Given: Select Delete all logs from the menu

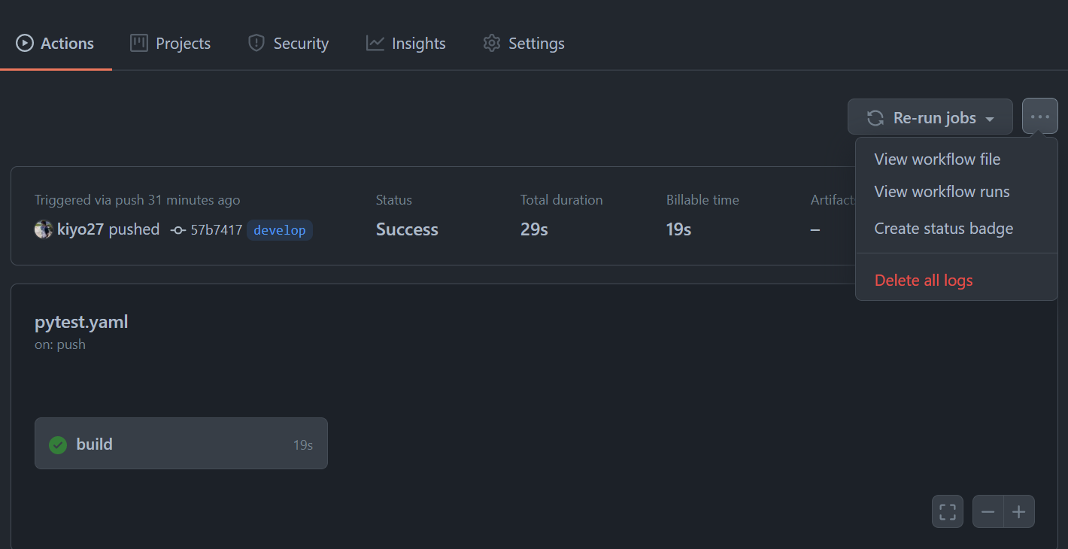Looking at the screenshot, I should (923, 280).
